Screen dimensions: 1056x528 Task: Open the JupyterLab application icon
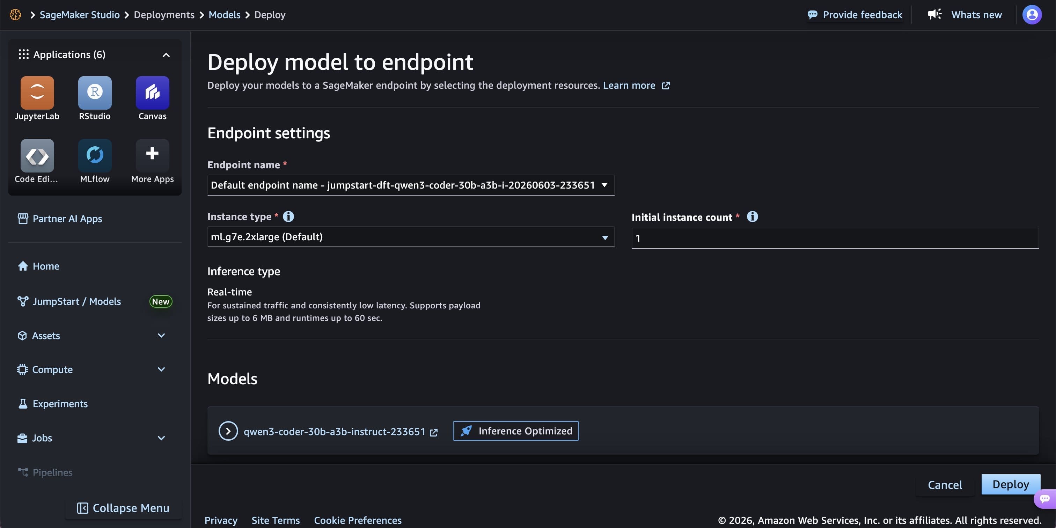point(37,93)
